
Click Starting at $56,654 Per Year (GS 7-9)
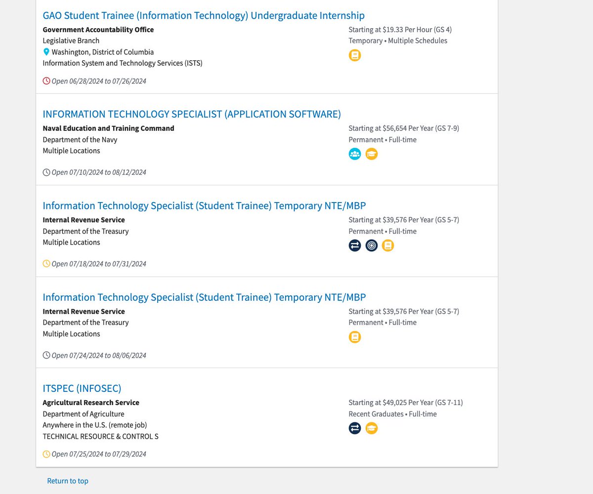(x=404, y=128)
